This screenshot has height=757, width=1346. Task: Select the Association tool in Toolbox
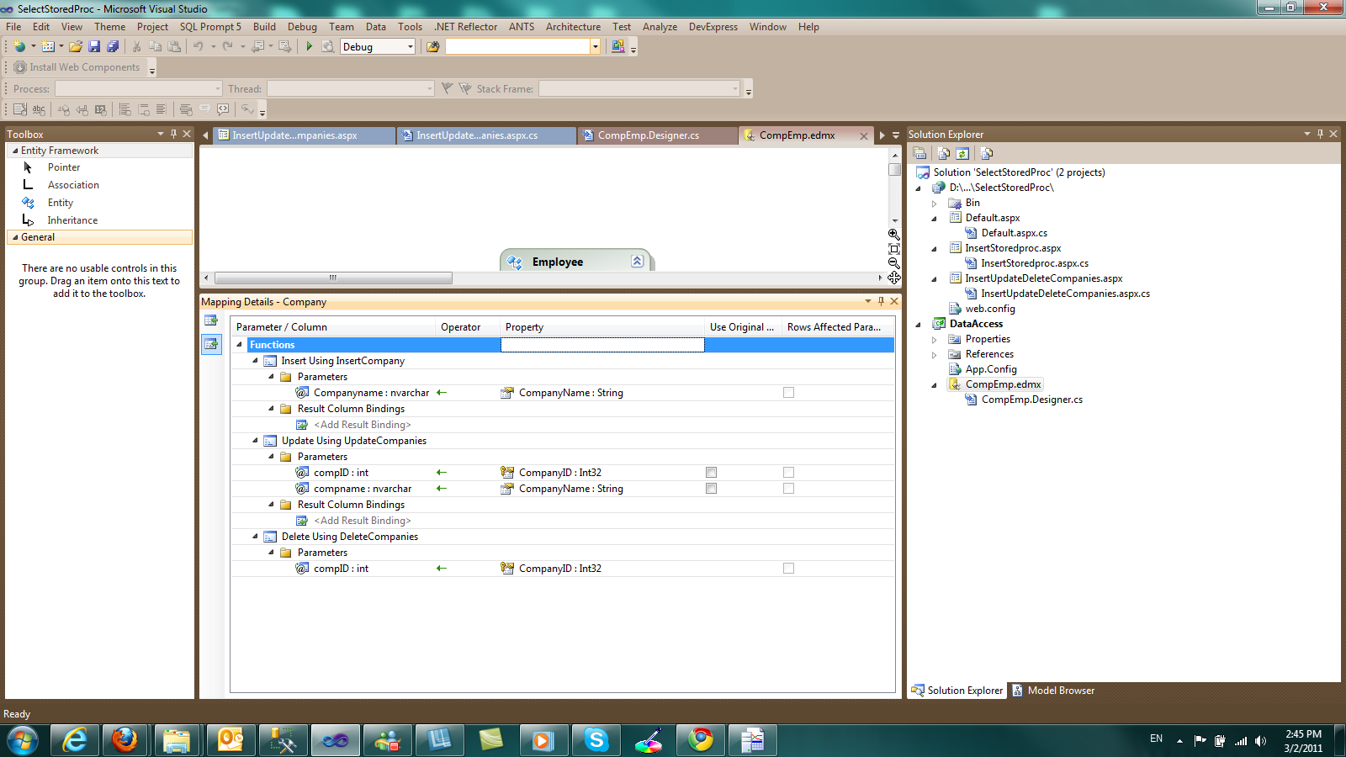coord(99,185)
